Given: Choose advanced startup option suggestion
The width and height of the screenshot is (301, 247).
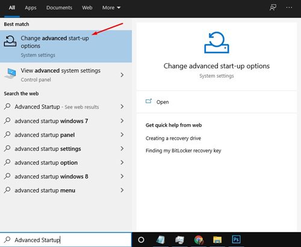Looking at the screenshot, I should pyautogui.click(x=66, y=163).
